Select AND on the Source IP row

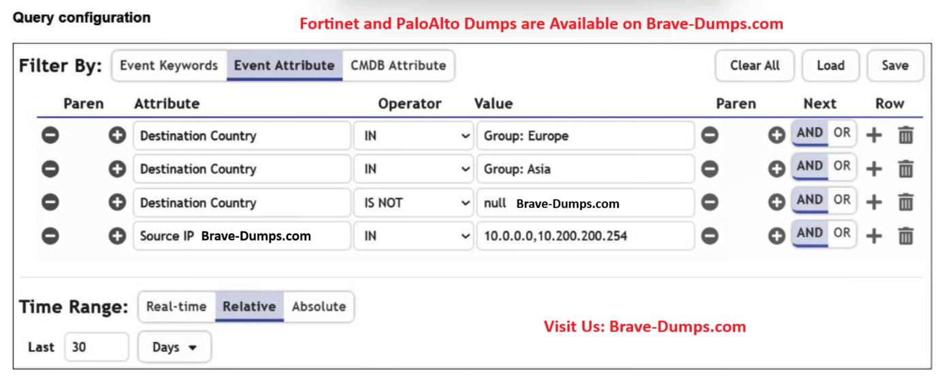click(810, 233)
